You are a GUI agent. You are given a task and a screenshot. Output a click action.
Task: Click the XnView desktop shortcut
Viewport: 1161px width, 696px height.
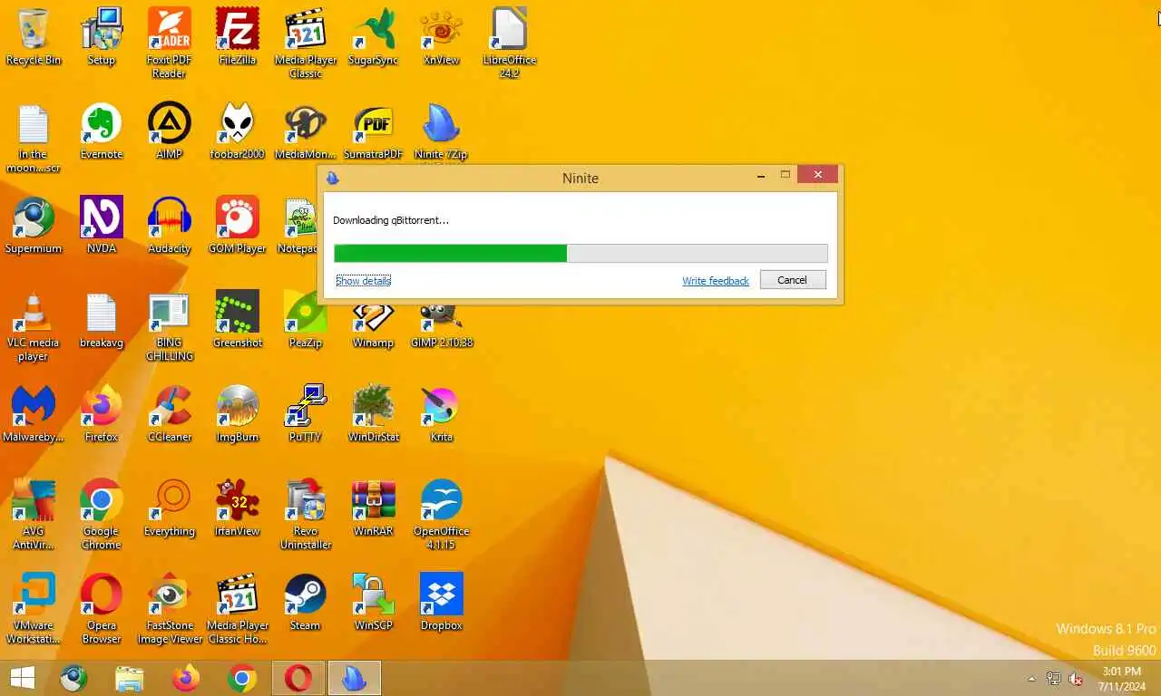pos(442,37)
